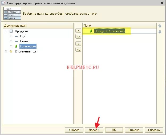
Task: Add all fields with >> button
Action: click(x=78, y=36)
